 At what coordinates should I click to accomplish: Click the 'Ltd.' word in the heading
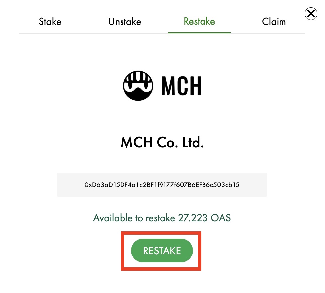(193, 142)
